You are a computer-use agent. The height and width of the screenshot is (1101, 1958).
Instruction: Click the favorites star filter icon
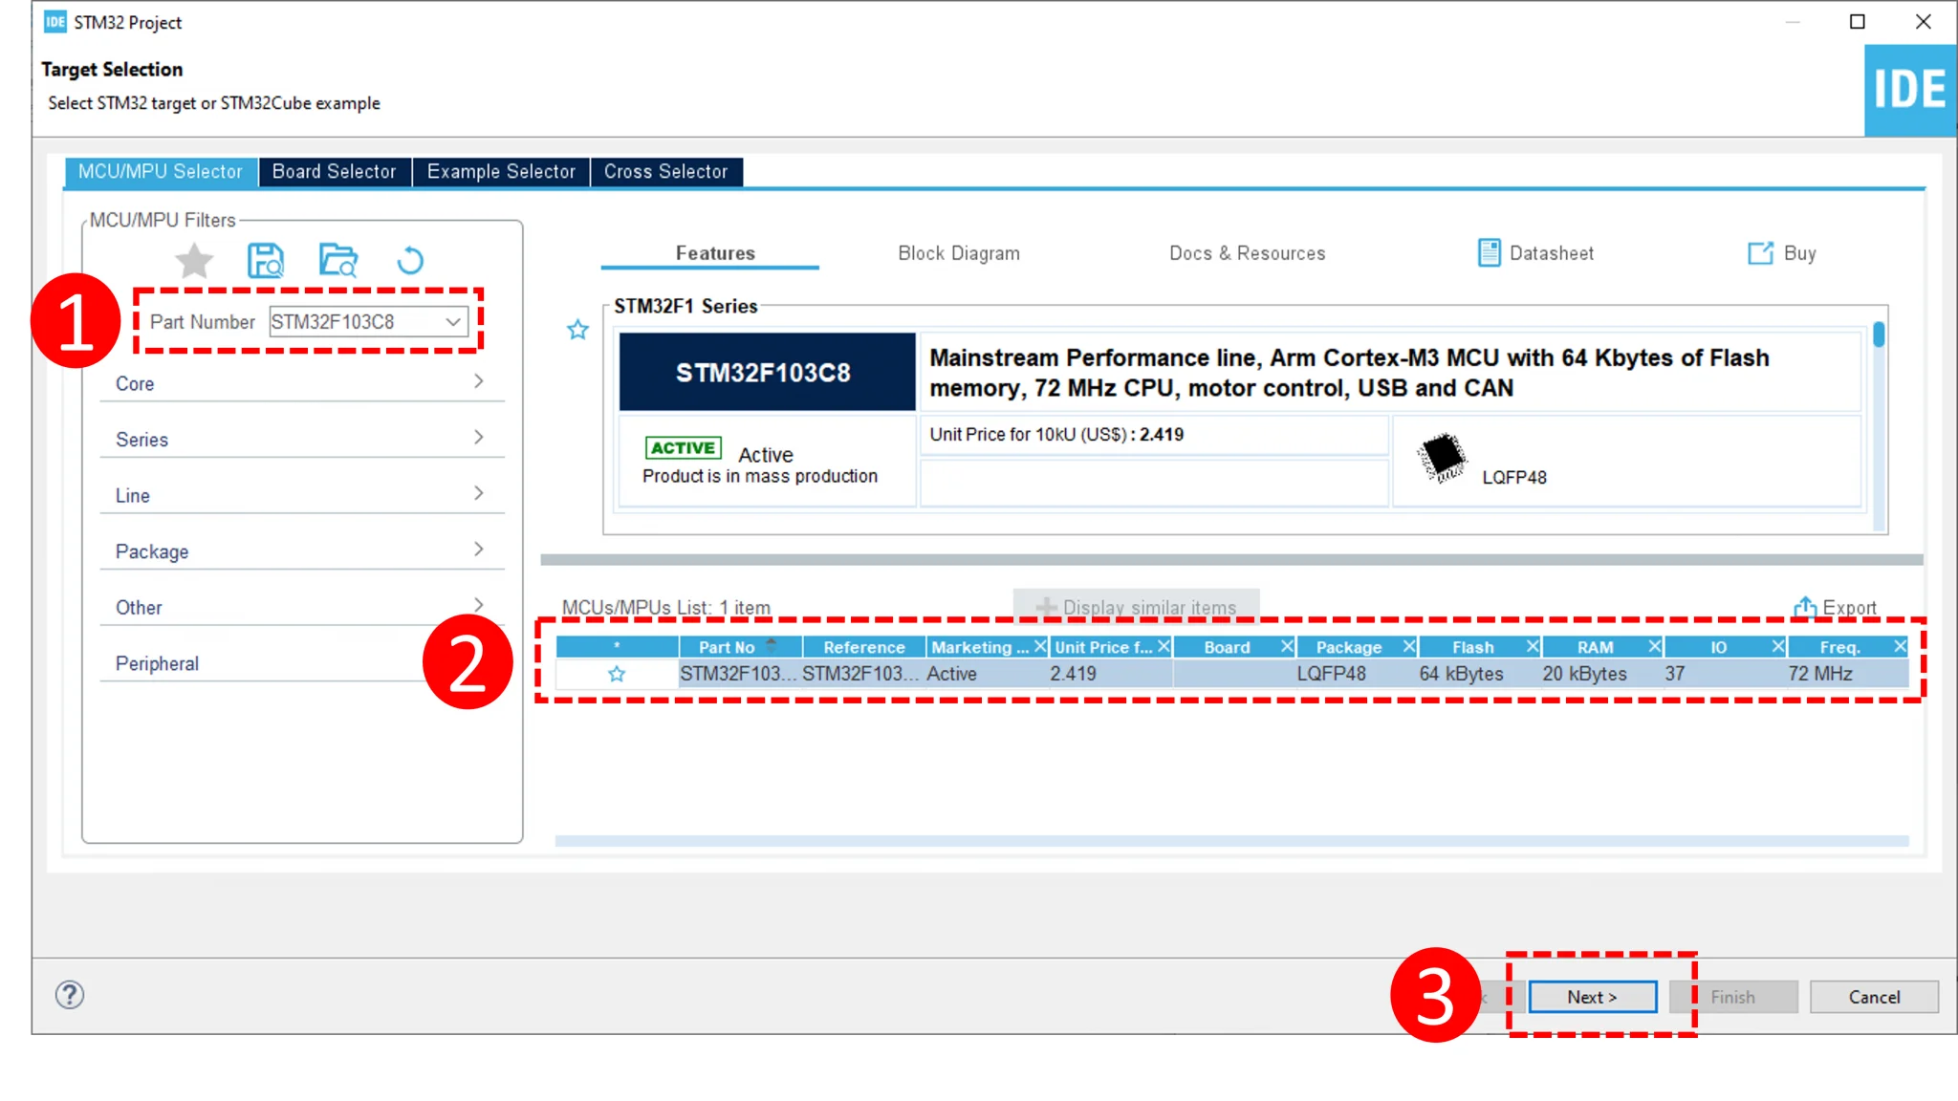click(x=194, y=260)
